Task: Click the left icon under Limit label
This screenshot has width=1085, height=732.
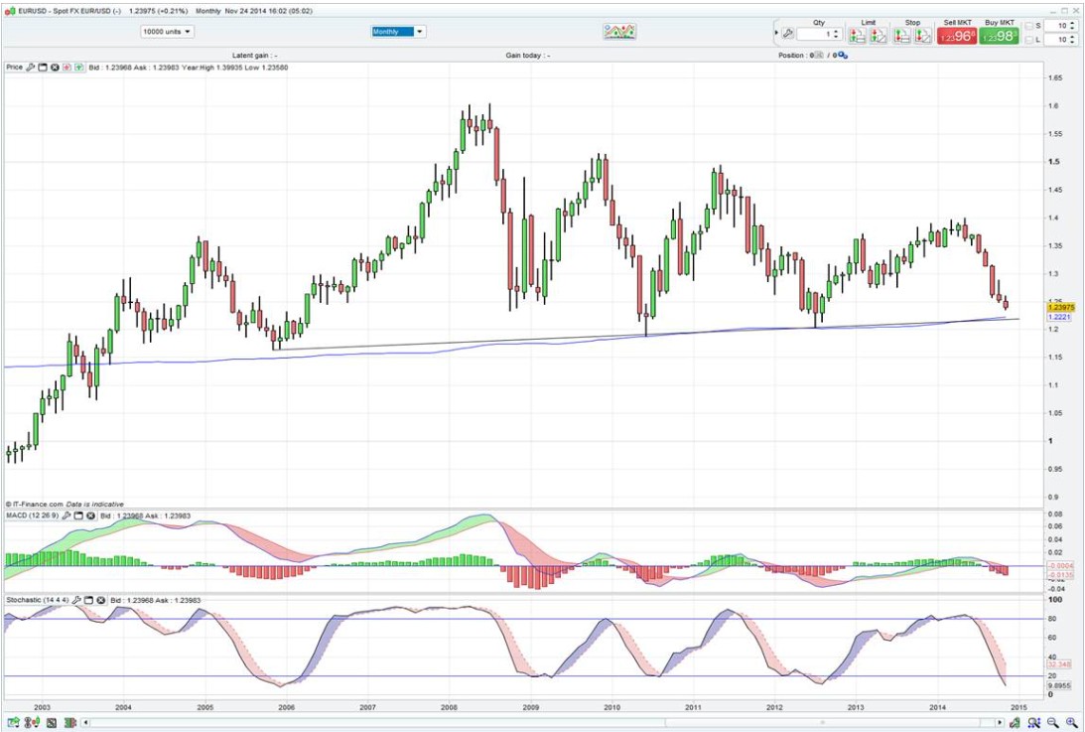Action: point(859,35)
